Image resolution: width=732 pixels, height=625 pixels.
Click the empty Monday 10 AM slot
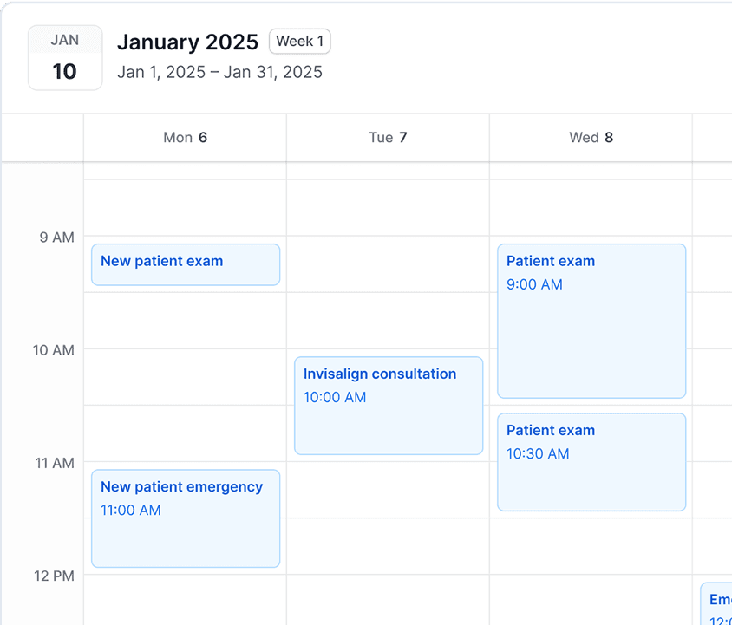pos(185,377)
